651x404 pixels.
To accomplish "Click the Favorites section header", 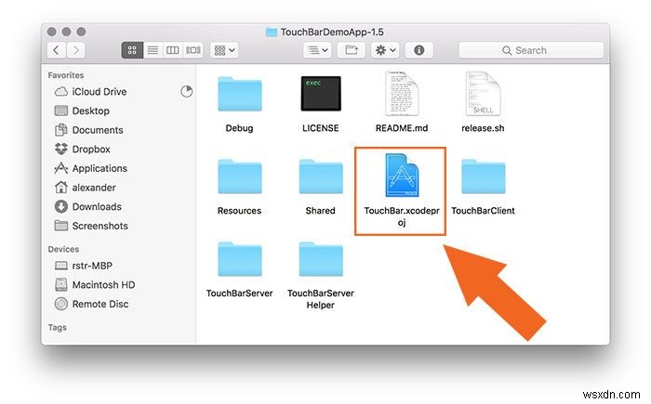I will (66, 75).
